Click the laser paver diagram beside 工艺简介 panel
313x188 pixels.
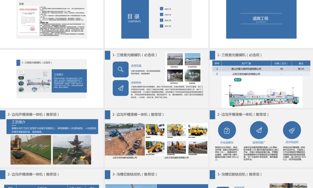(34, 81)
